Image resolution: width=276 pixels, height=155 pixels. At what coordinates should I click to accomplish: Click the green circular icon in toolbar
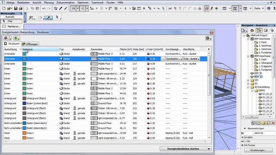click(216, 8)
